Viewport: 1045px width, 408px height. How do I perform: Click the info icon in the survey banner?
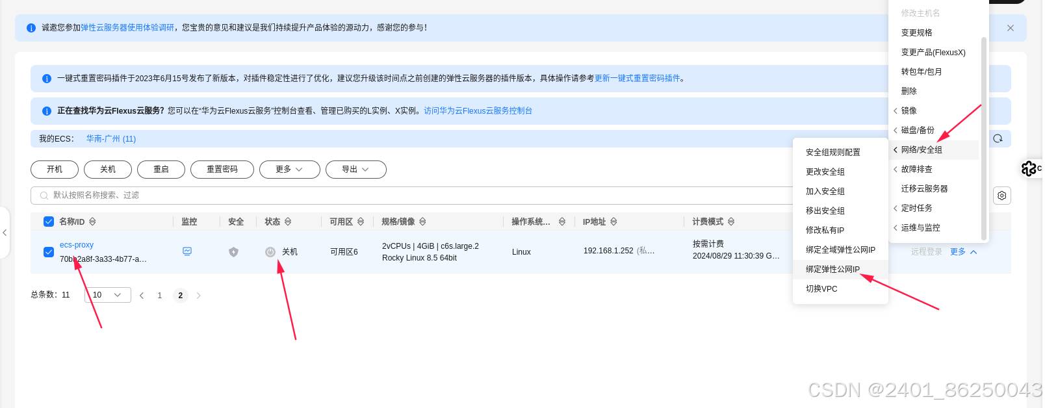pyautogui.click(x=31, y=28)
